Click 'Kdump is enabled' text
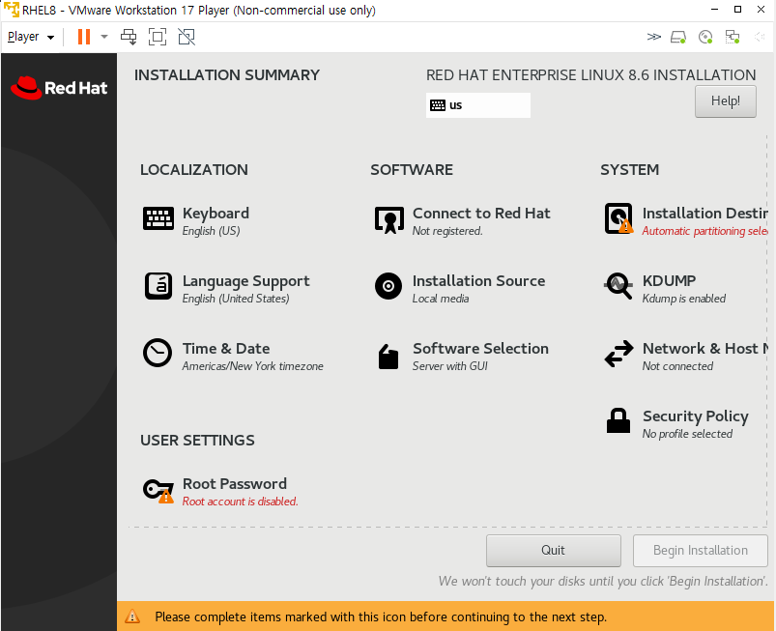The image size is (776, 631). (684, 299)
